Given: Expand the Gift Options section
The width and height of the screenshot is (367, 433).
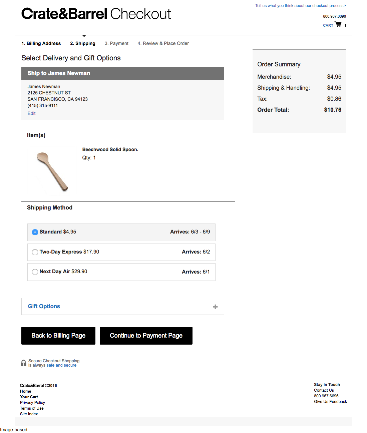Looking at the screenshot, I should click(x=44, y=306).
